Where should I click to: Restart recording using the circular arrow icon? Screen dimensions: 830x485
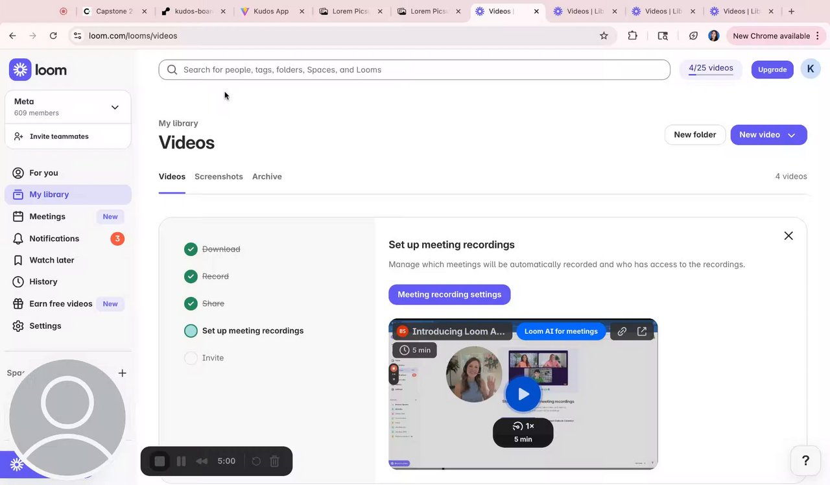tap(256, 461)
